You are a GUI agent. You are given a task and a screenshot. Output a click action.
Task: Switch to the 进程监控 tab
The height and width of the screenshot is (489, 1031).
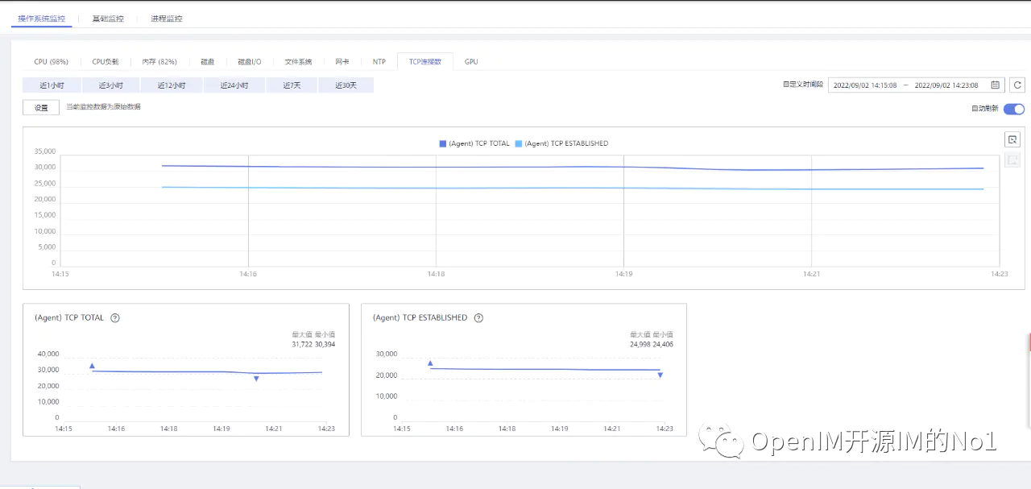166,18
